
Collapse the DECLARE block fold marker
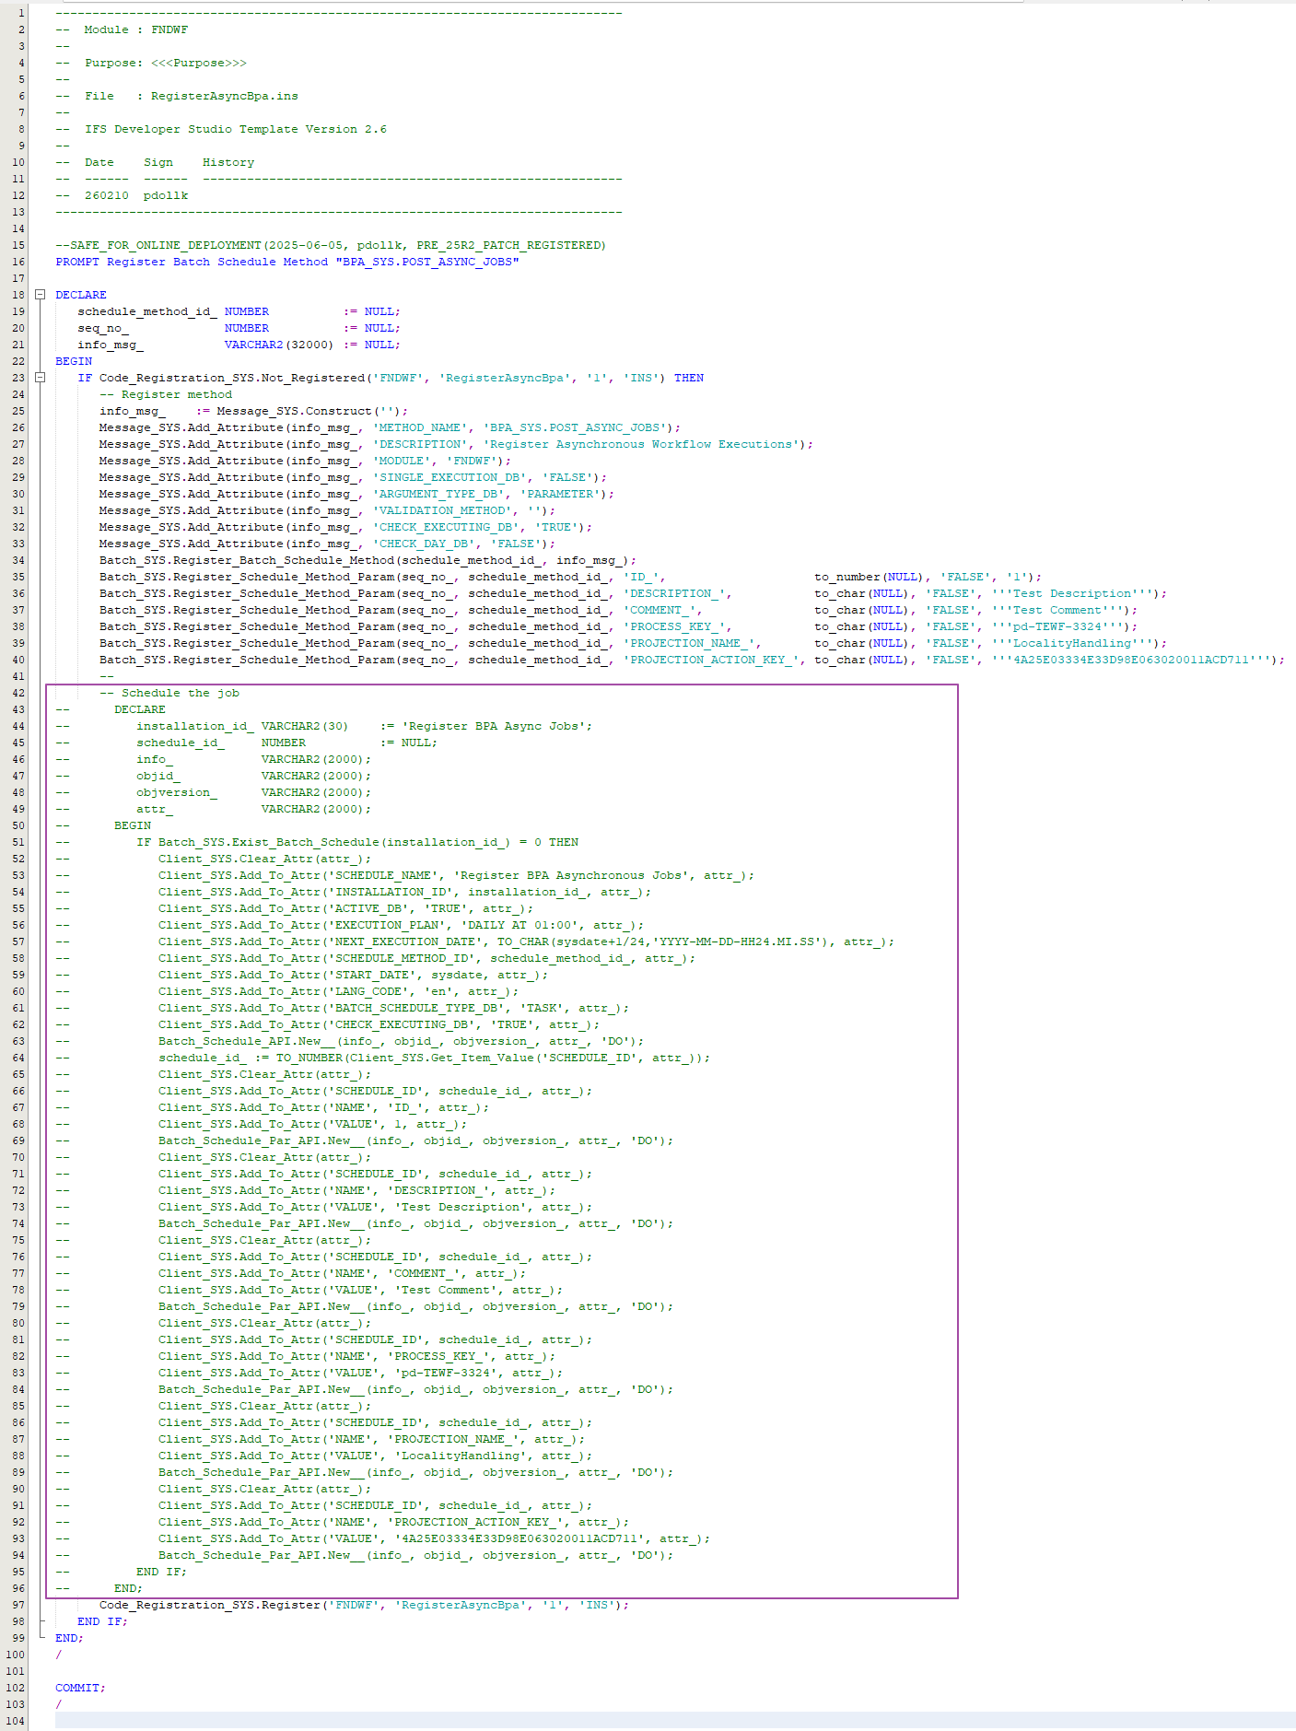[40, 295]
